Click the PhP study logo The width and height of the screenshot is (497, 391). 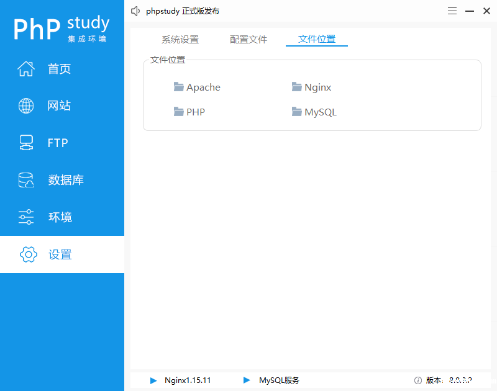click(x=62, y=29)
